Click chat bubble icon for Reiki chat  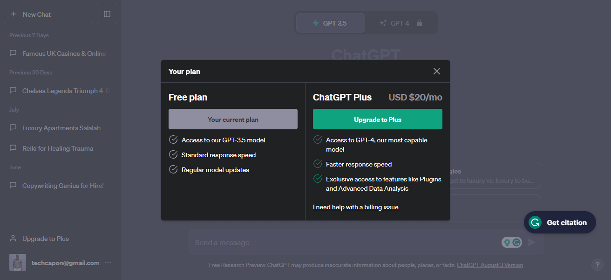(x=13, y=148)
